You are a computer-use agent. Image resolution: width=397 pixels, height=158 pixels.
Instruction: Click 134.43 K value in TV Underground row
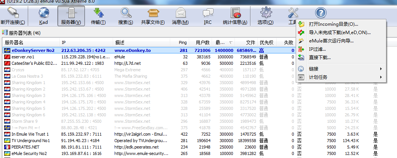(x=350, y=141)
